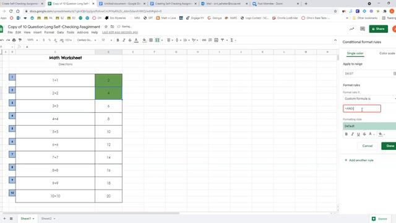Add a new sheet with plus
Image resolution: width=396 pixels, height=223 pixels.
tap(4, 219)
